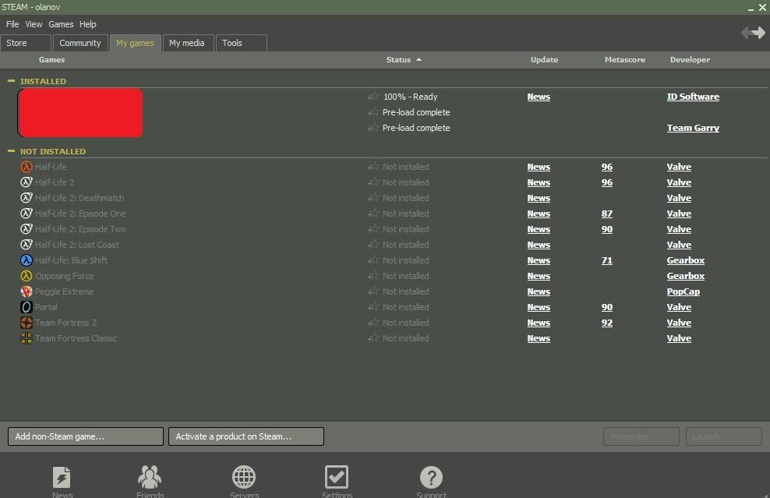The height and width of the screenshot is (498, 770).
Task: Click the greyed-out Launch button
Action: point(724,436)
